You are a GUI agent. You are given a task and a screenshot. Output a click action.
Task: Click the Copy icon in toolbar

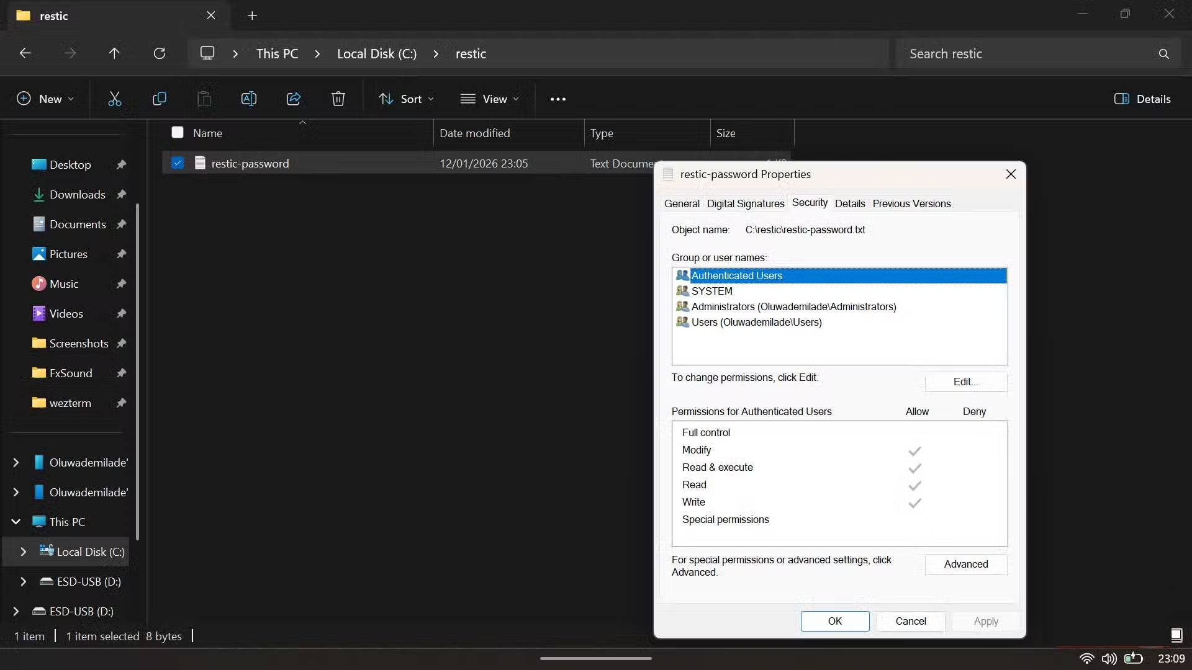point(160,99)
